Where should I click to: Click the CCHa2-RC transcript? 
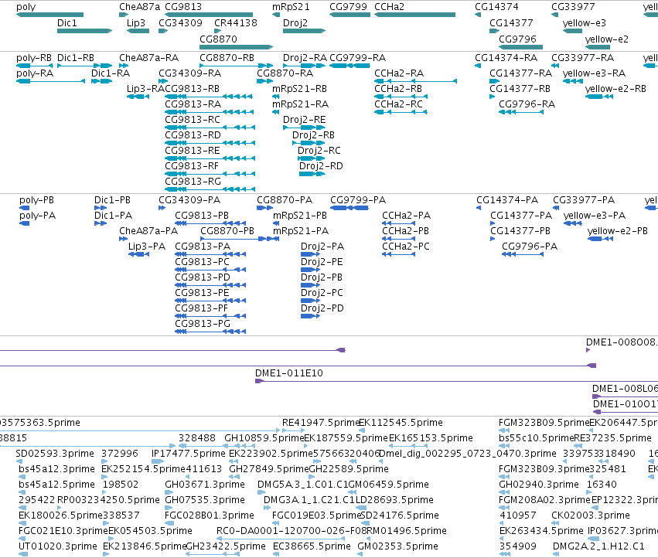(x=401, y=112)
